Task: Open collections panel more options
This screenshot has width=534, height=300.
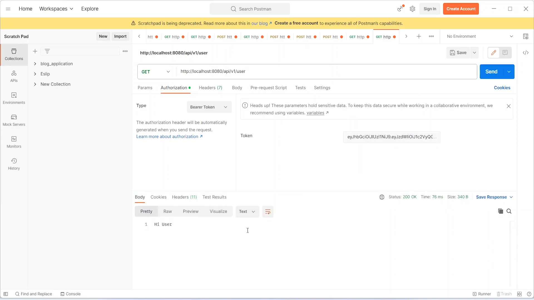Action: pyautogui.click(x=125, y=51)
